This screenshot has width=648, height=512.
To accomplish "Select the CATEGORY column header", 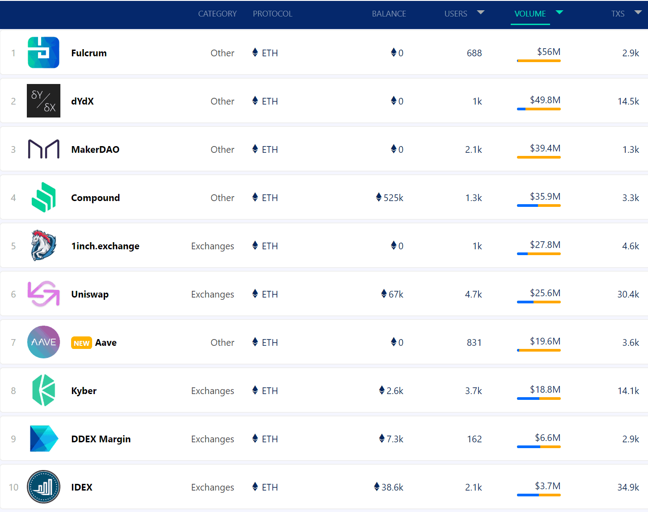I will (x=217, y=14).
